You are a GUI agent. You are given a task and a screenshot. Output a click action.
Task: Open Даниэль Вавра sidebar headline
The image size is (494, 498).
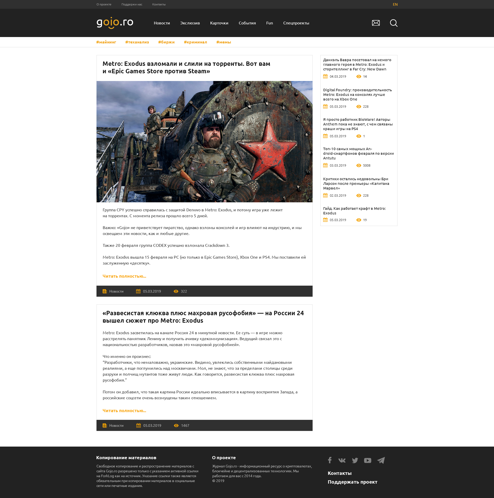(357, 65)
